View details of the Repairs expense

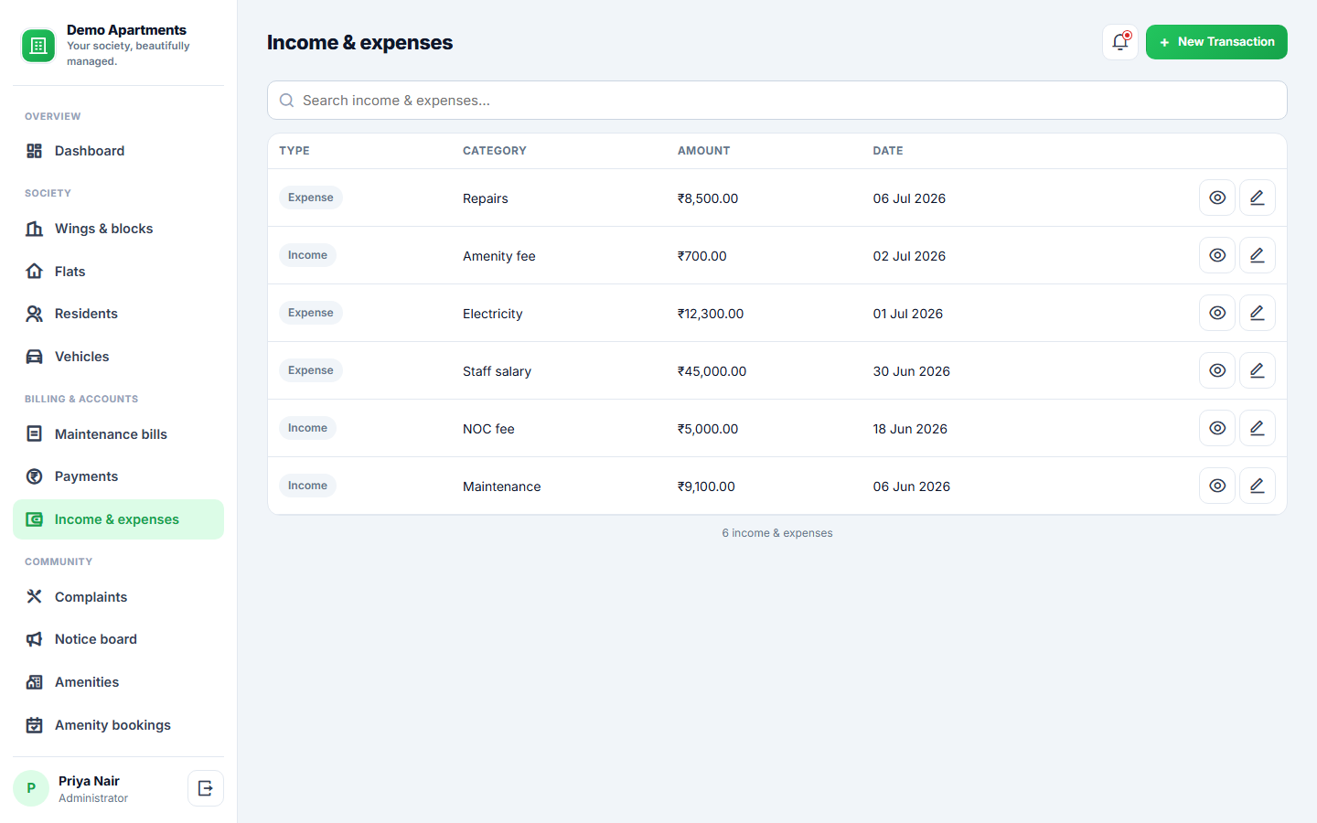(1217, 198)
